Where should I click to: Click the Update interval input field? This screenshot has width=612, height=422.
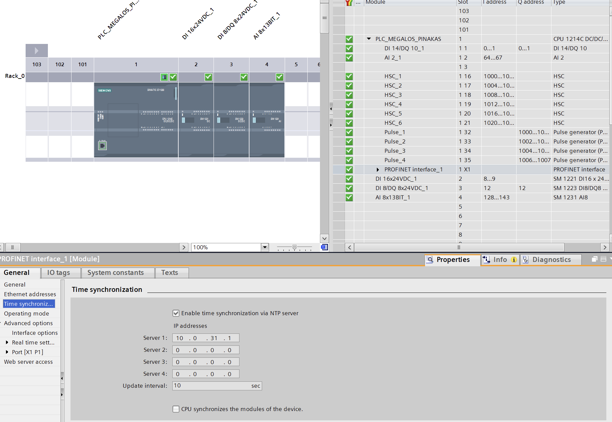tap(211, 386)
